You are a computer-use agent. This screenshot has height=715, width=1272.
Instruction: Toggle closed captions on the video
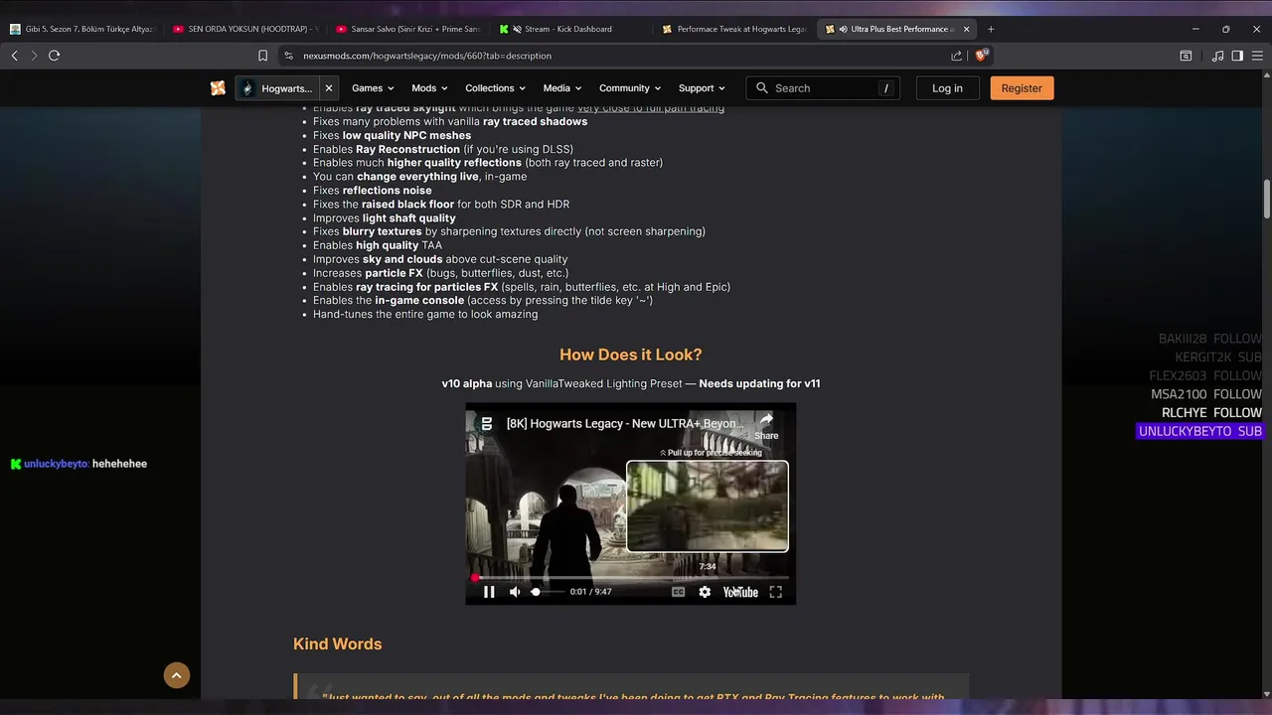(x=679, y=592)
